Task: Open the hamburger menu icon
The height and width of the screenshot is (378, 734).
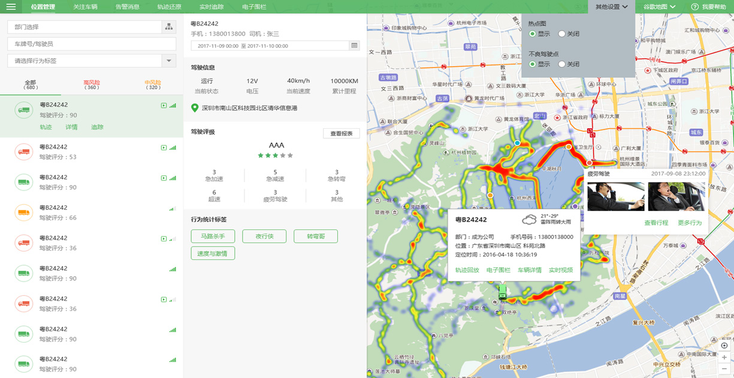Action: (x=11, y=7)
